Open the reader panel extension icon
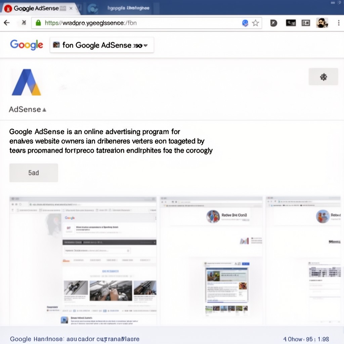This screenshot has height=344, width=344. pos(306,23)
